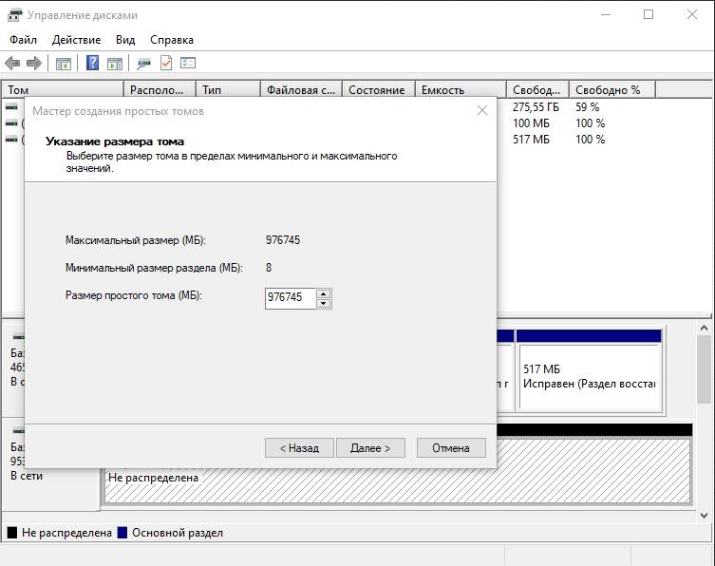Close the simple volume wizard dialog
The width and height of the screenshot is (715, 566).
pyautogui.click(x=482, y=110)
